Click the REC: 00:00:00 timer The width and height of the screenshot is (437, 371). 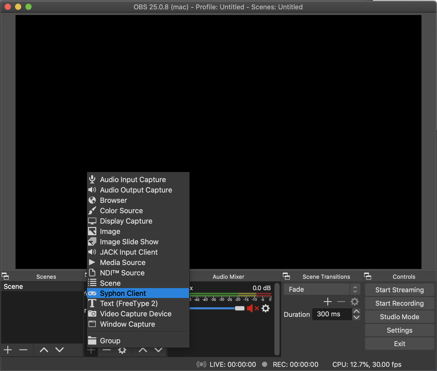coord(295,364)
